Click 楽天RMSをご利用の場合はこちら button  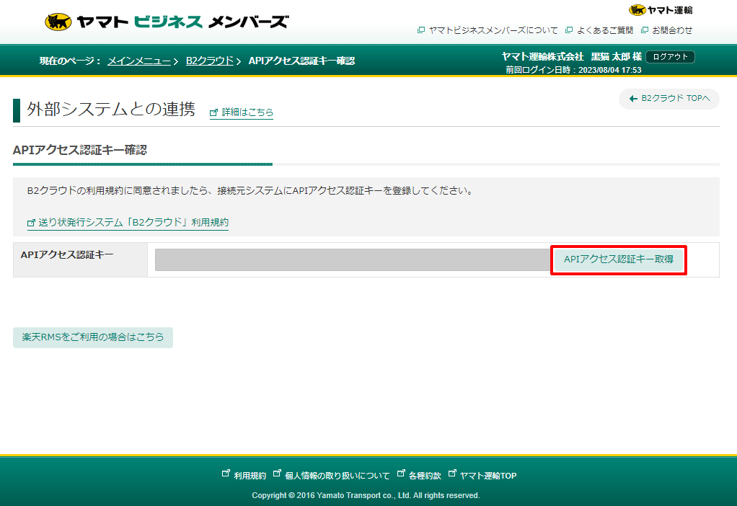click(x=93, y=337)
